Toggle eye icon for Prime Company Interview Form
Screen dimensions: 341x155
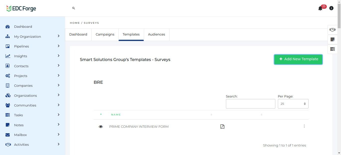[101, 127]
